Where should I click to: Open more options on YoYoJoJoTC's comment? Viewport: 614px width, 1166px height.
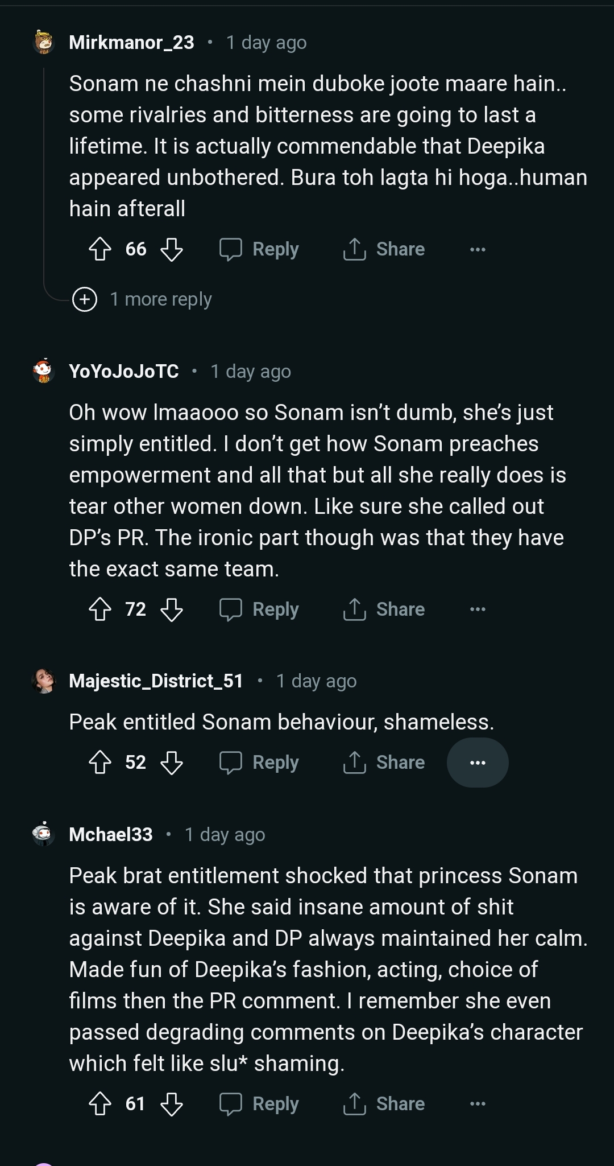click(x=478, y=609)
